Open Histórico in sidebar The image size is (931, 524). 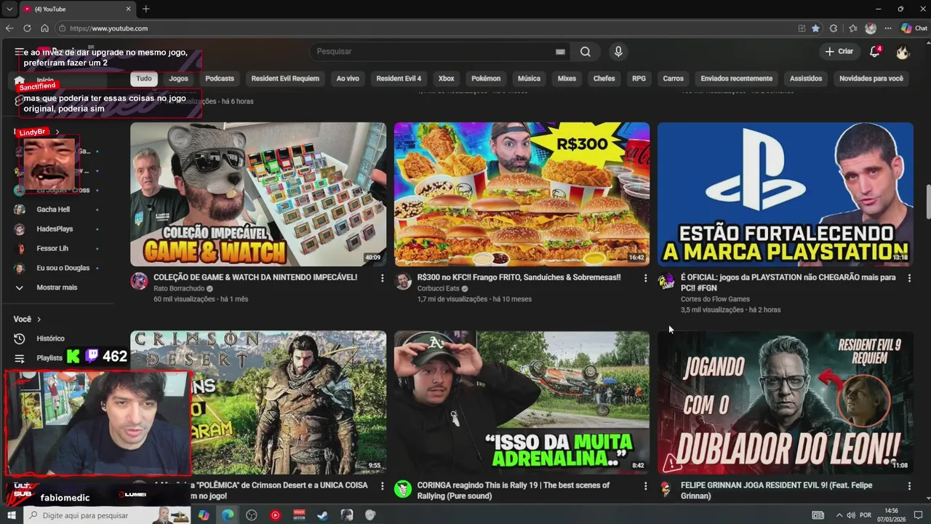pos(51,338)
